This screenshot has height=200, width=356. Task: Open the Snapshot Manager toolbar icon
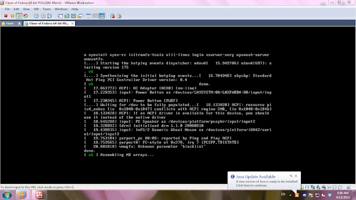(x=50, y=16)
